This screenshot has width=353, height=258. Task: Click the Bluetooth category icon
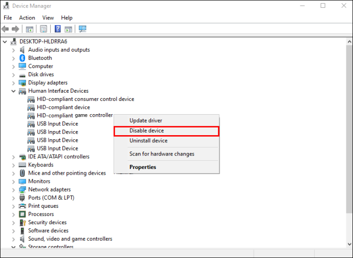(23, 58)
